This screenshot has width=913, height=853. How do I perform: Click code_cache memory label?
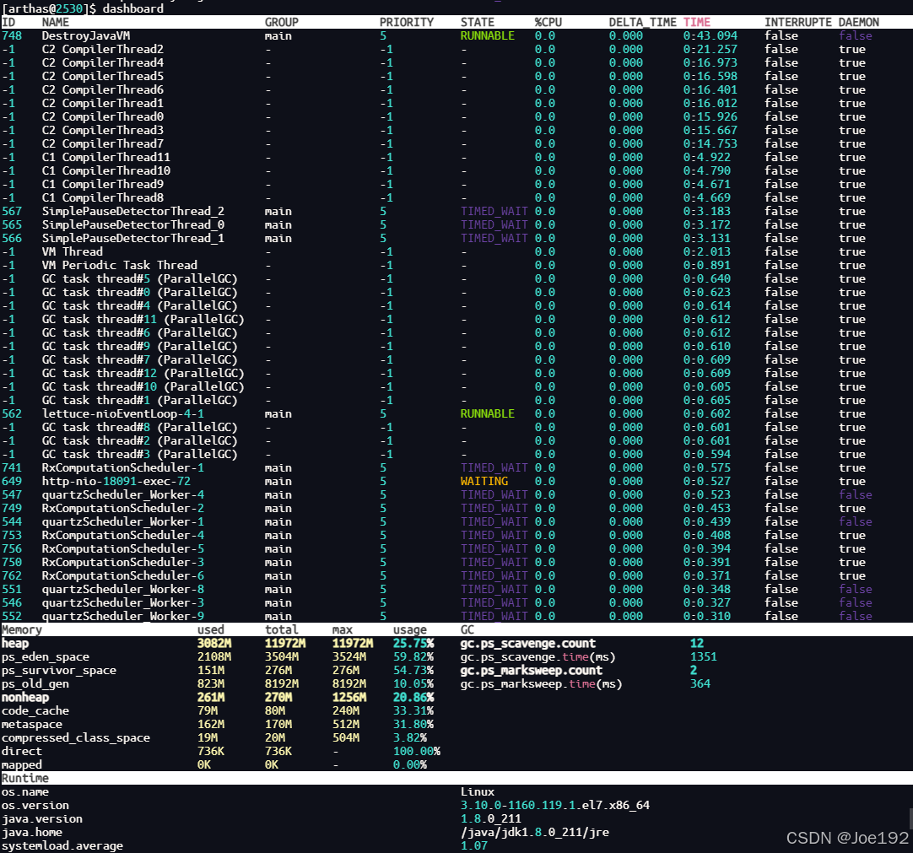(35, 711)
